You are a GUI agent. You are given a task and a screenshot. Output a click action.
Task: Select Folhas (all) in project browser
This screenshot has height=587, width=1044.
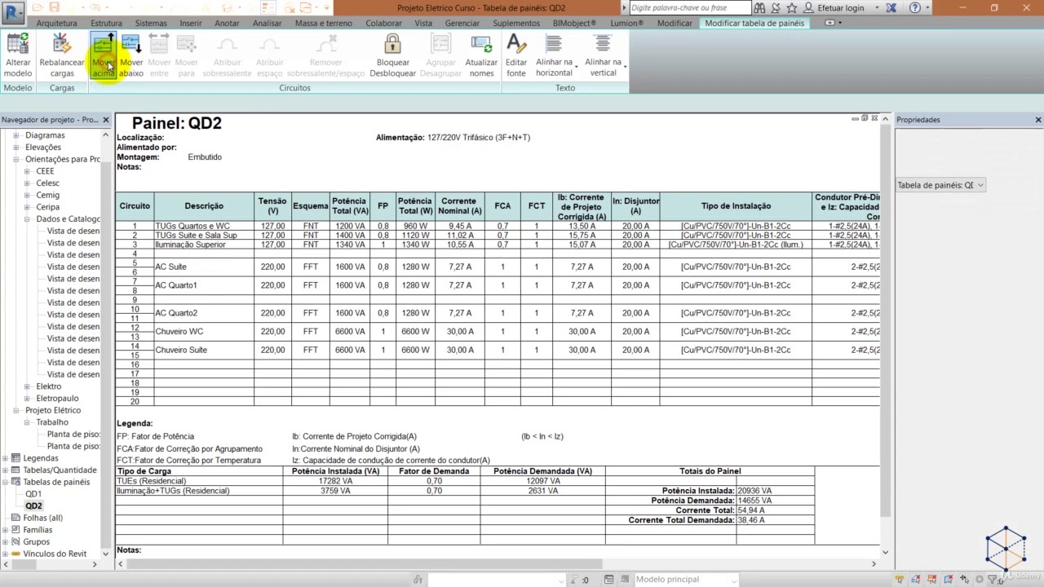pyautogui.click(x=42, y=518)
